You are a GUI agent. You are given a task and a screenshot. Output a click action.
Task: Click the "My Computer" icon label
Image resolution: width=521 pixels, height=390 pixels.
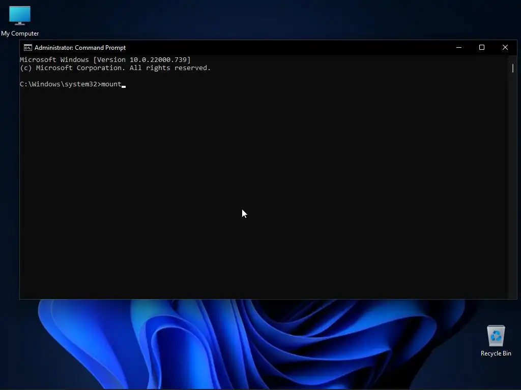coord(20,34)
